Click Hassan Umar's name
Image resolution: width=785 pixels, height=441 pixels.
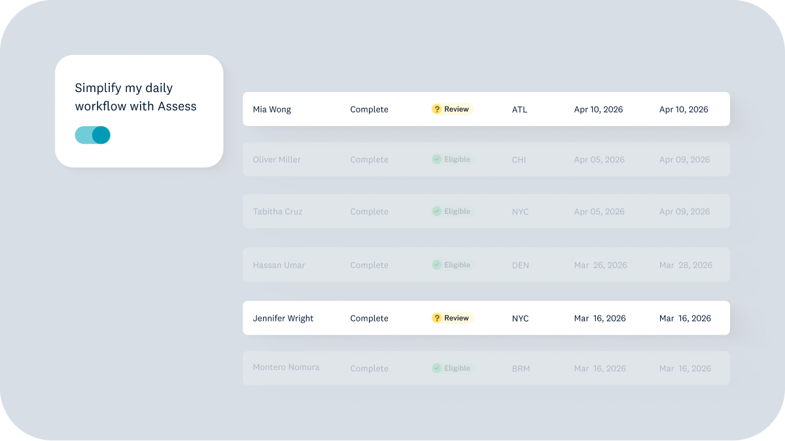[279, 266]
